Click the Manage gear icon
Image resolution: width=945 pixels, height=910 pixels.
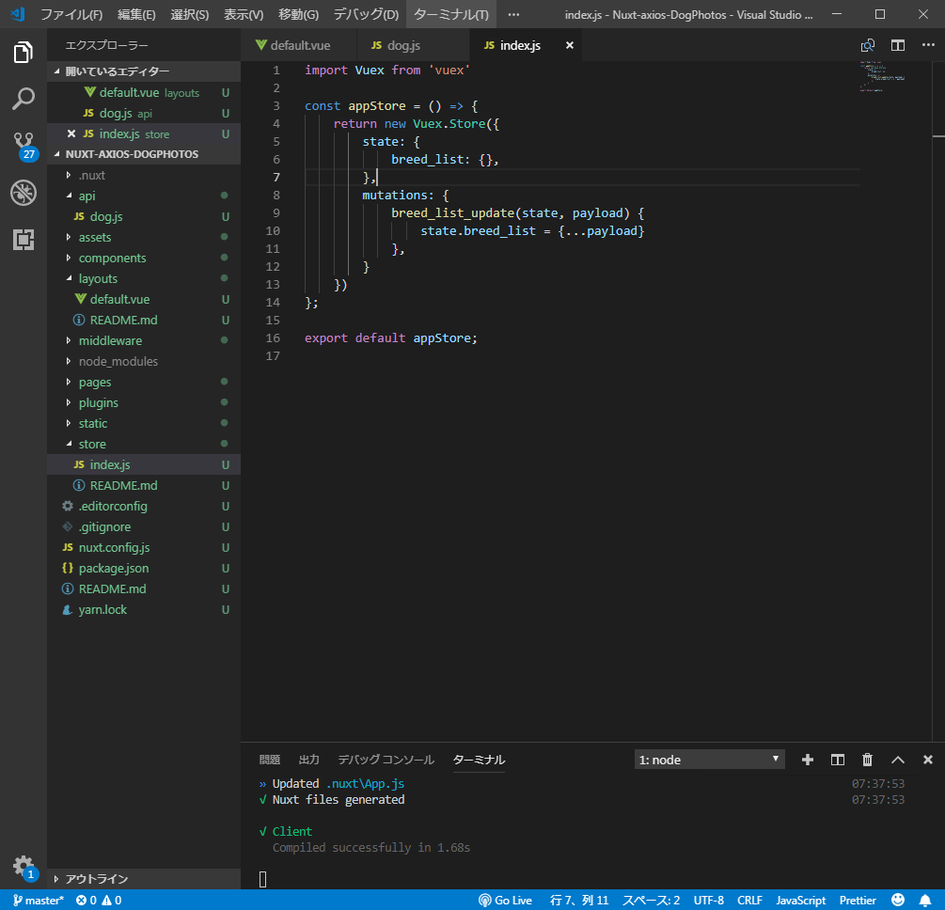tap(24, 866)
